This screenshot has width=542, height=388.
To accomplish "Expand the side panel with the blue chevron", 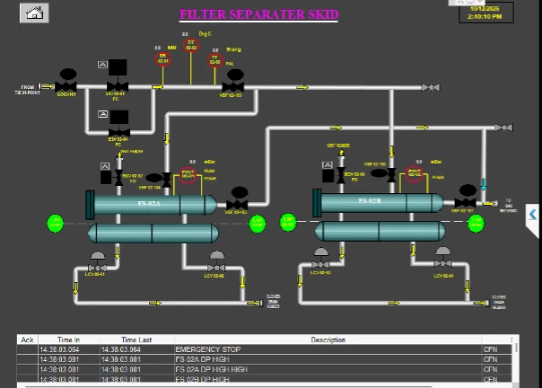I will (533, 215).
